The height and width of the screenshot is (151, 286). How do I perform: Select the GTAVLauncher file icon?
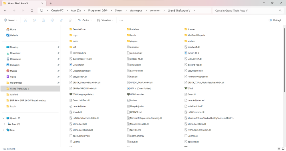[x=128, y=94]
